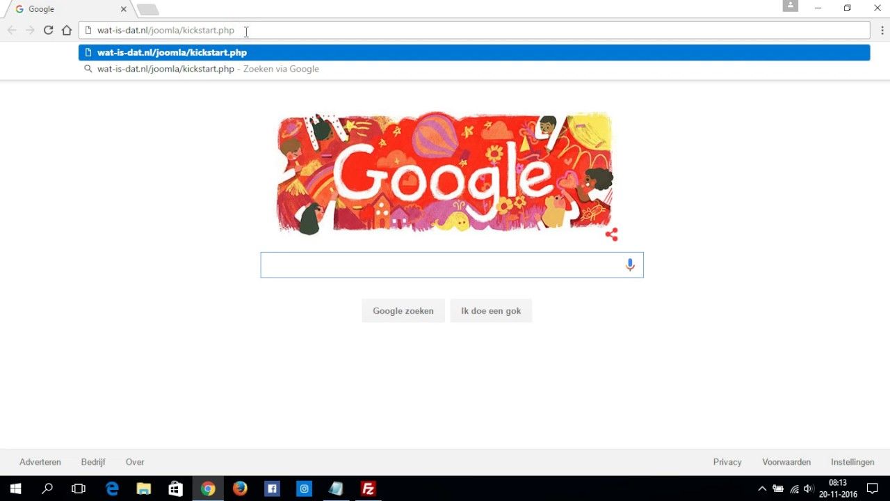
Task: Open the Windows Store taskbar icon
Action: pos(176,488)
